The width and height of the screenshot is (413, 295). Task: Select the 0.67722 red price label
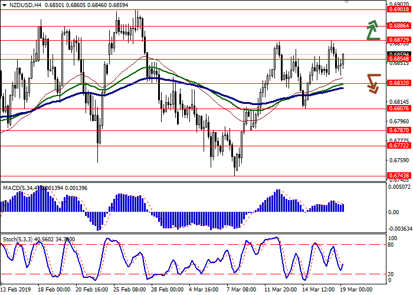tap(399, 145)
